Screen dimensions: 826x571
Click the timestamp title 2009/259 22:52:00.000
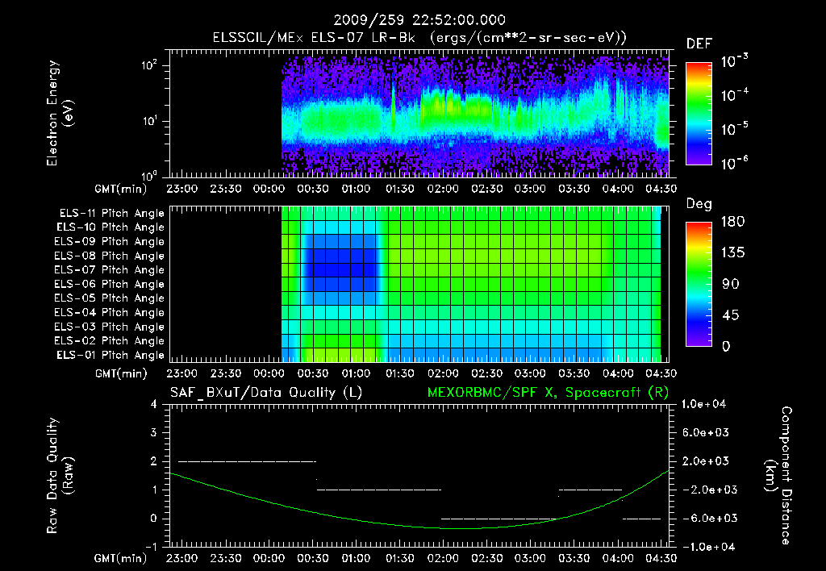419,20
